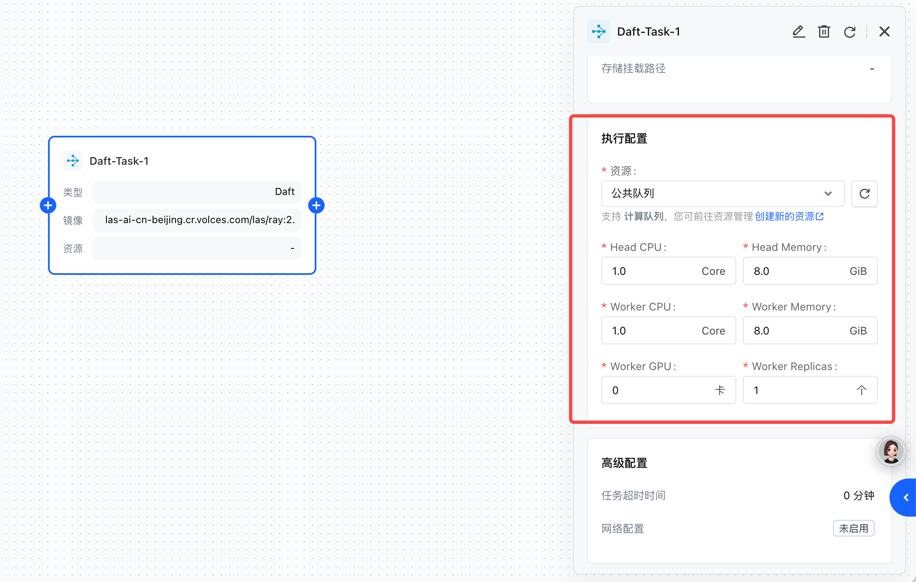This screenshot has width=916, height=582.
Task: Click the node's 镜像 image path field
Action: pyautogui.click(x=198, y=220)
